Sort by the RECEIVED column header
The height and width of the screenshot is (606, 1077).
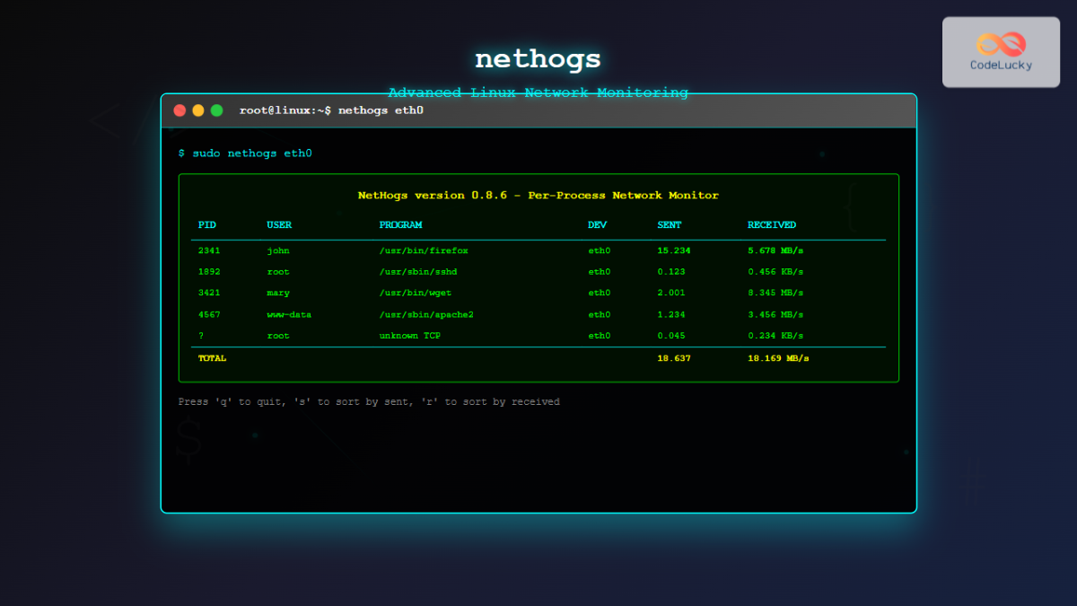(x=772, y=224)
